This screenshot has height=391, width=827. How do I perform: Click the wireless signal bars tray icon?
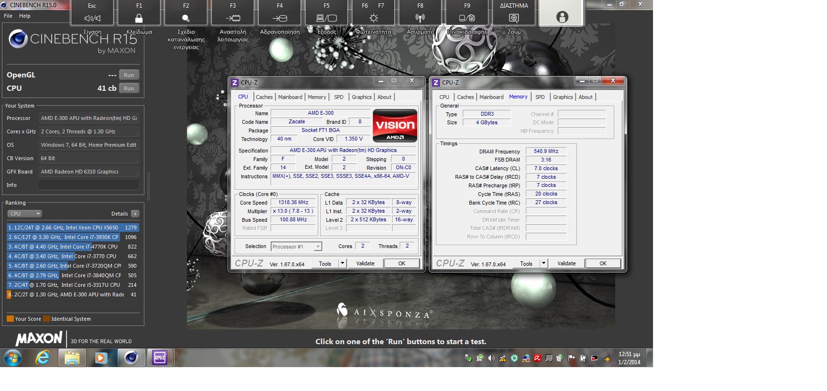(606, 358)
